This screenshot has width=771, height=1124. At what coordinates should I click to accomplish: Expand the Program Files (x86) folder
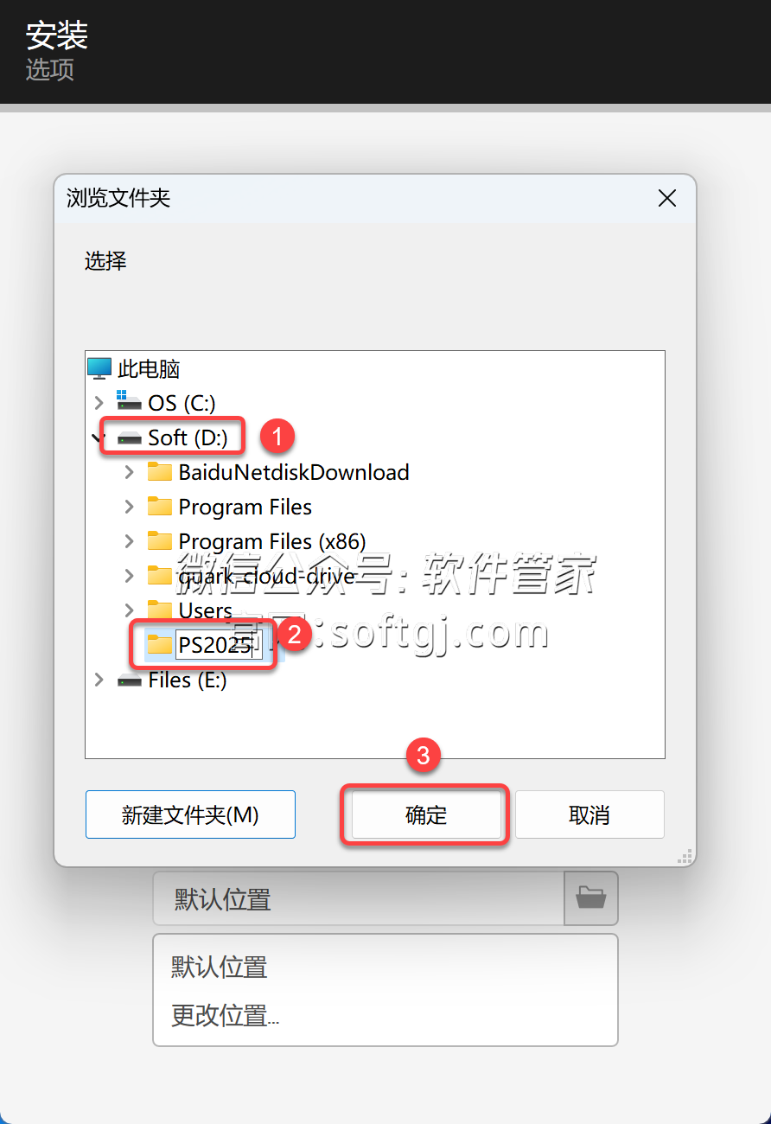pyautogui.click(x=130, y=541)
